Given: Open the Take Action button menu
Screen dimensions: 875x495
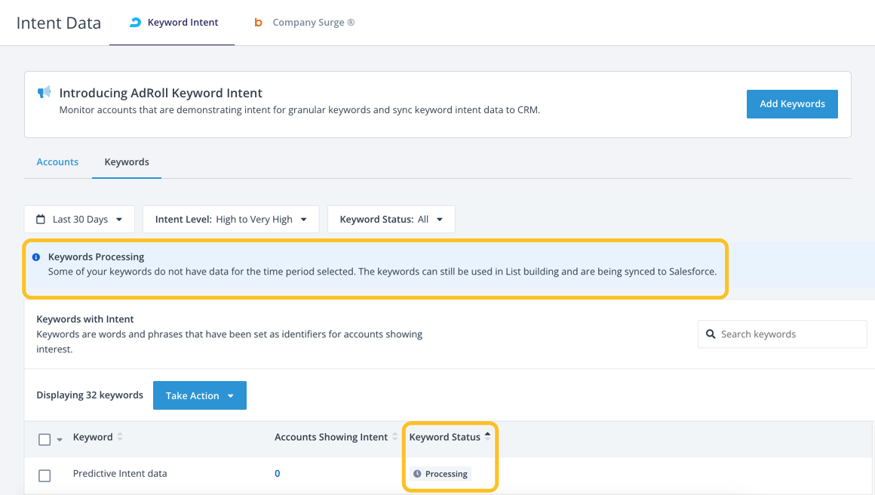Looking at the screenshot, I should click(199, 395).
